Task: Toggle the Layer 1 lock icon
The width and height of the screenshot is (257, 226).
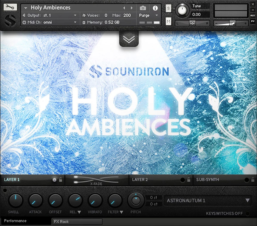Action: coord(61,180)
